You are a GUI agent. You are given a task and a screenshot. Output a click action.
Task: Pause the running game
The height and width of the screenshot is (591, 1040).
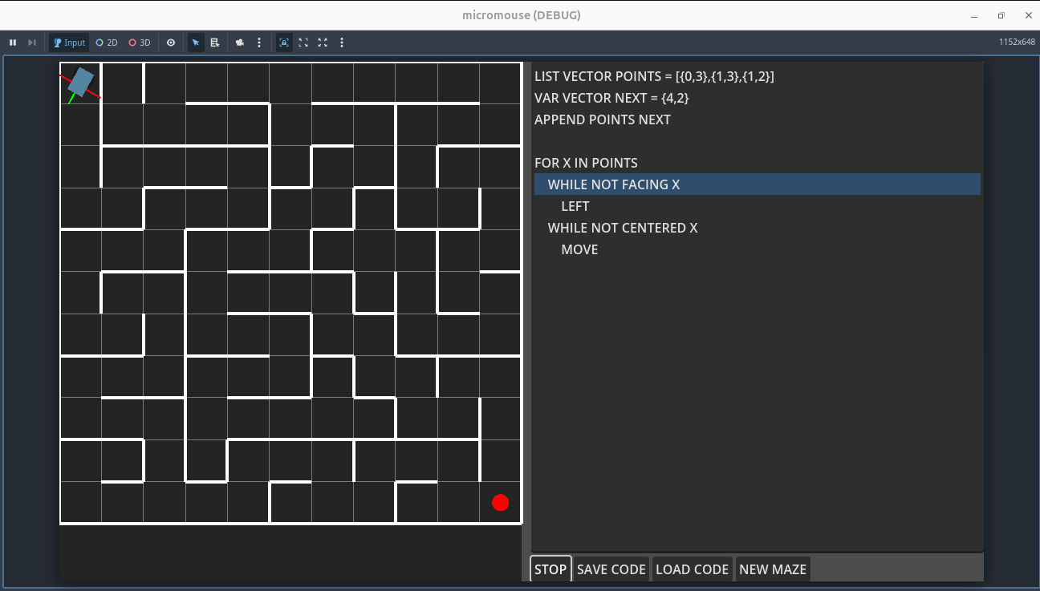pyautogui.click(x=13, y=43)
